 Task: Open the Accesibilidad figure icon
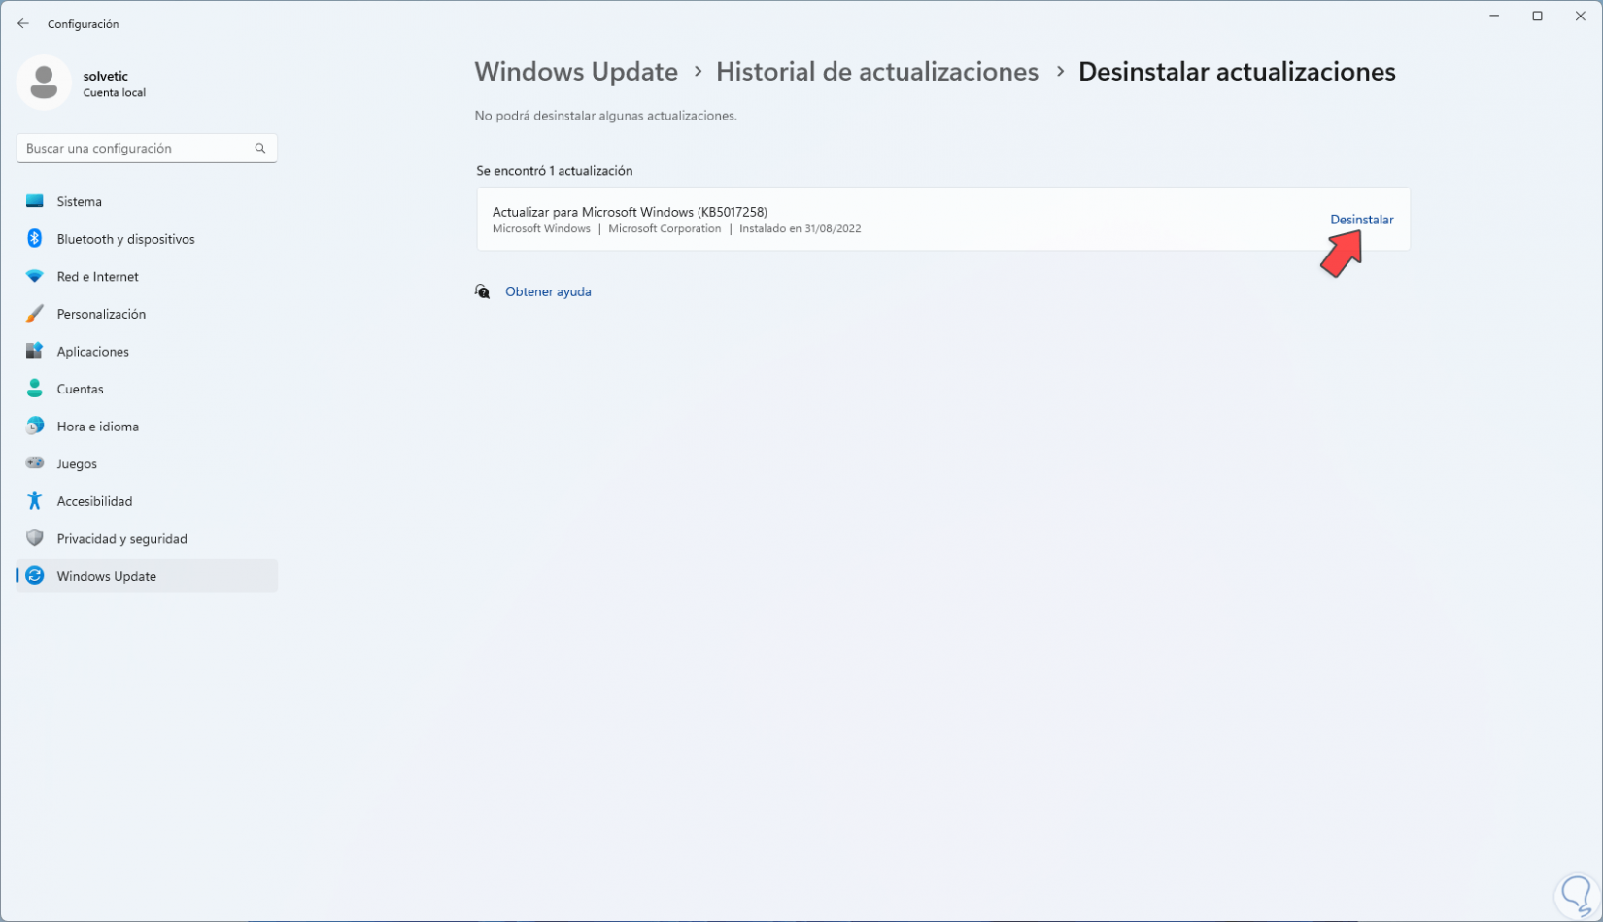(x=35, y=500)
